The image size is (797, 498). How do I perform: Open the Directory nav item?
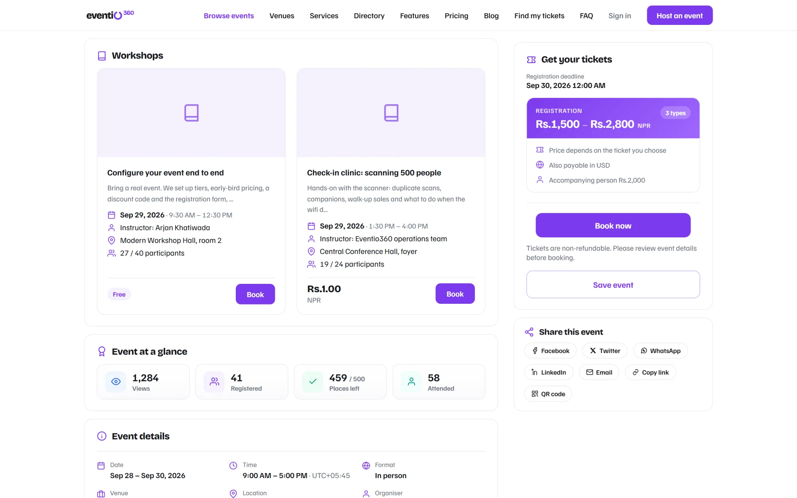point(369,16)
